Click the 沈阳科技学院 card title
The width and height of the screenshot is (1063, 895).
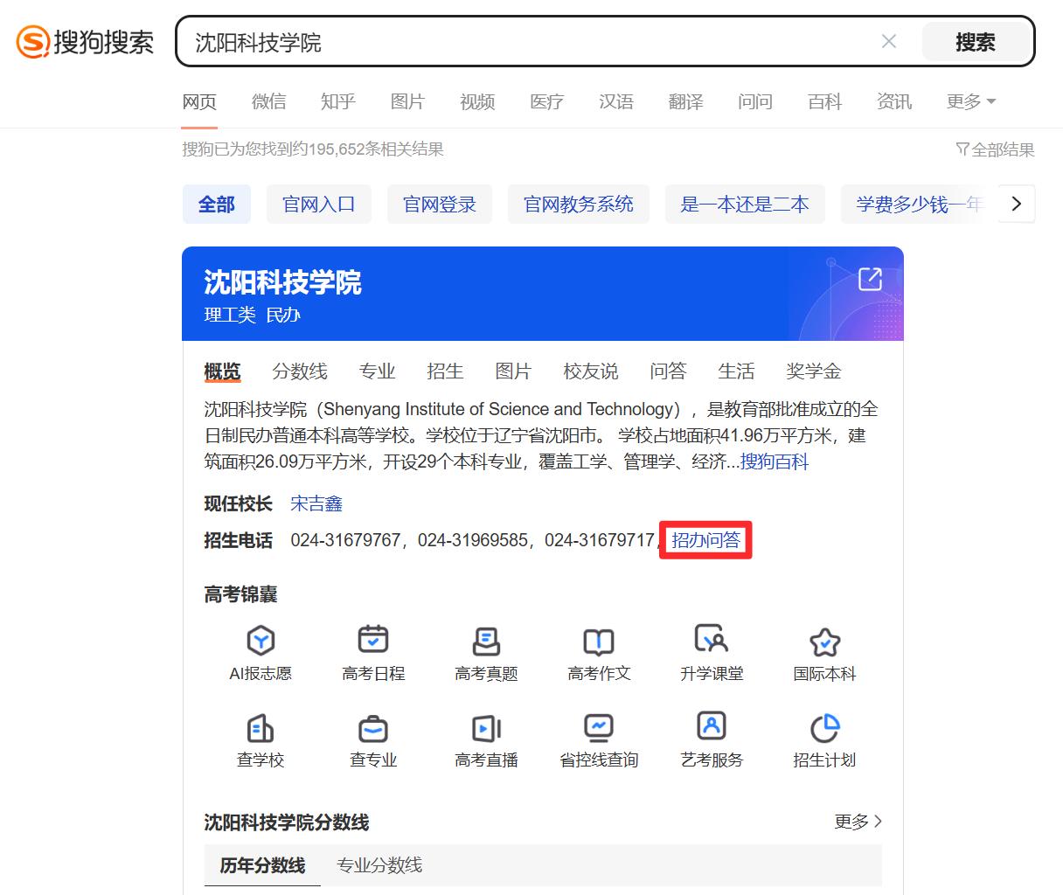pyautogui.click(x=282, y=282)
